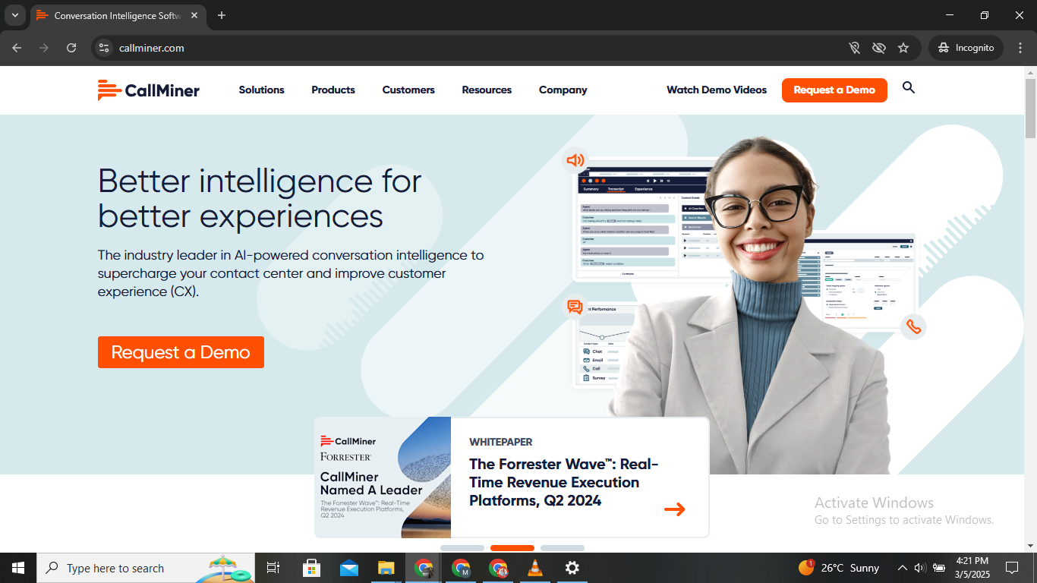The height and width of the screenshot is (583, 1037).
Task: Open the notification center icon
Action: click(1012, 568)
